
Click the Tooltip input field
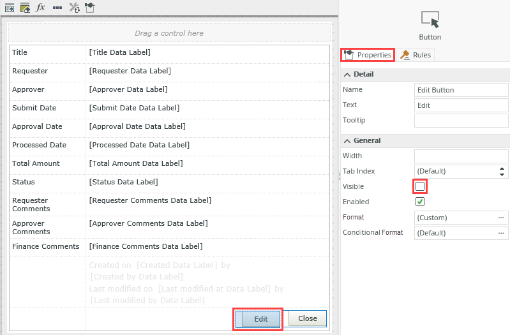pos(461,121)
